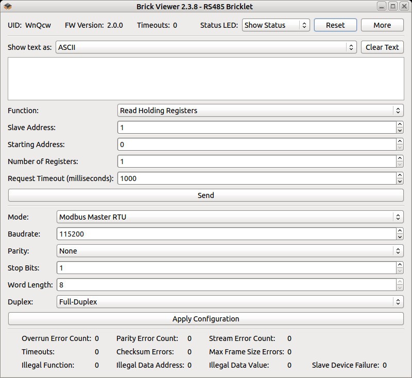Click the FW Version 2.0.0 text
Image resolution: width=412 pixels, height=378 pixels.
point(94,25)
